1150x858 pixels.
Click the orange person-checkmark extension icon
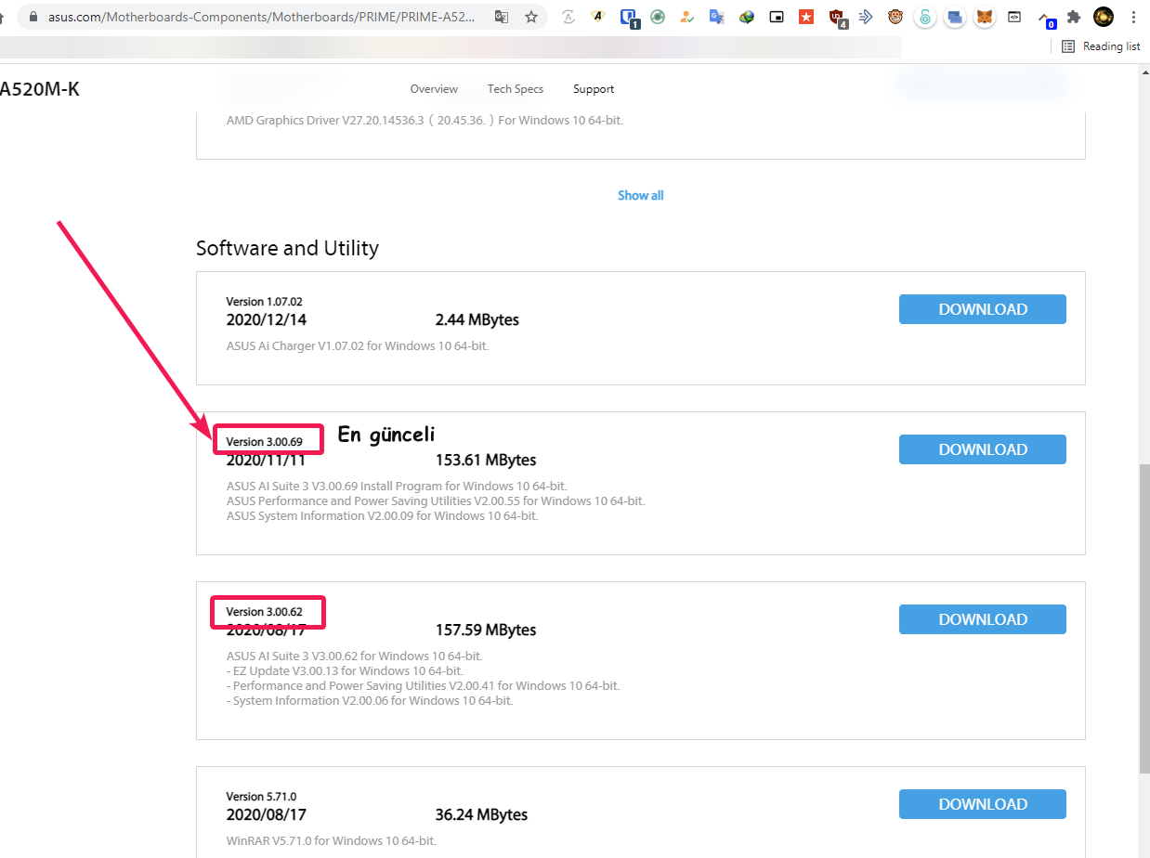tap(687, 17)
